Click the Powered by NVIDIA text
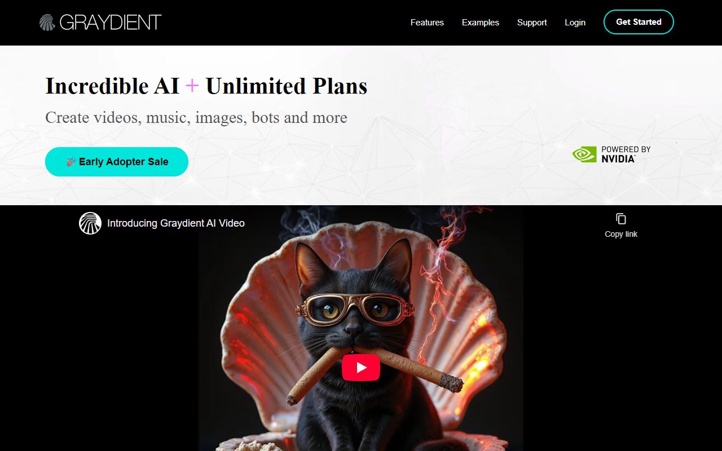The height and width of the screenshot is (451, 722). point(626,154)
